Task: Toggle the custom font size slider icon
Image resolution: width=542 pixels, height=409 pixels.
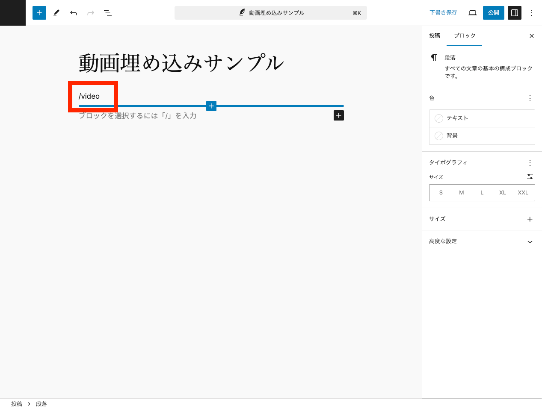Action: tap(530, 177)
